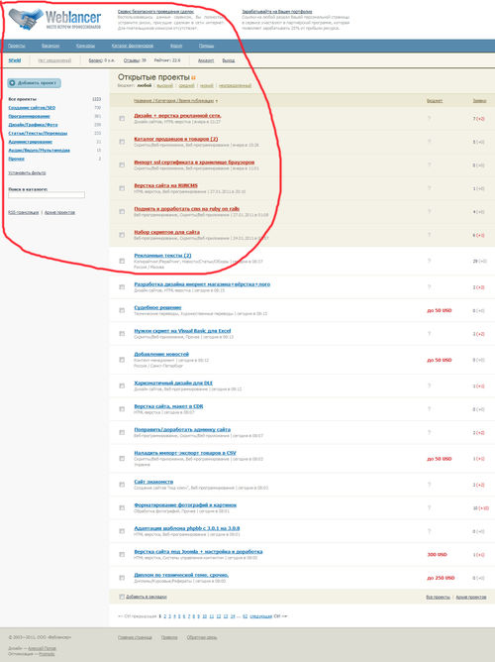Go to the следующая page link in pagination

point(261,616)
